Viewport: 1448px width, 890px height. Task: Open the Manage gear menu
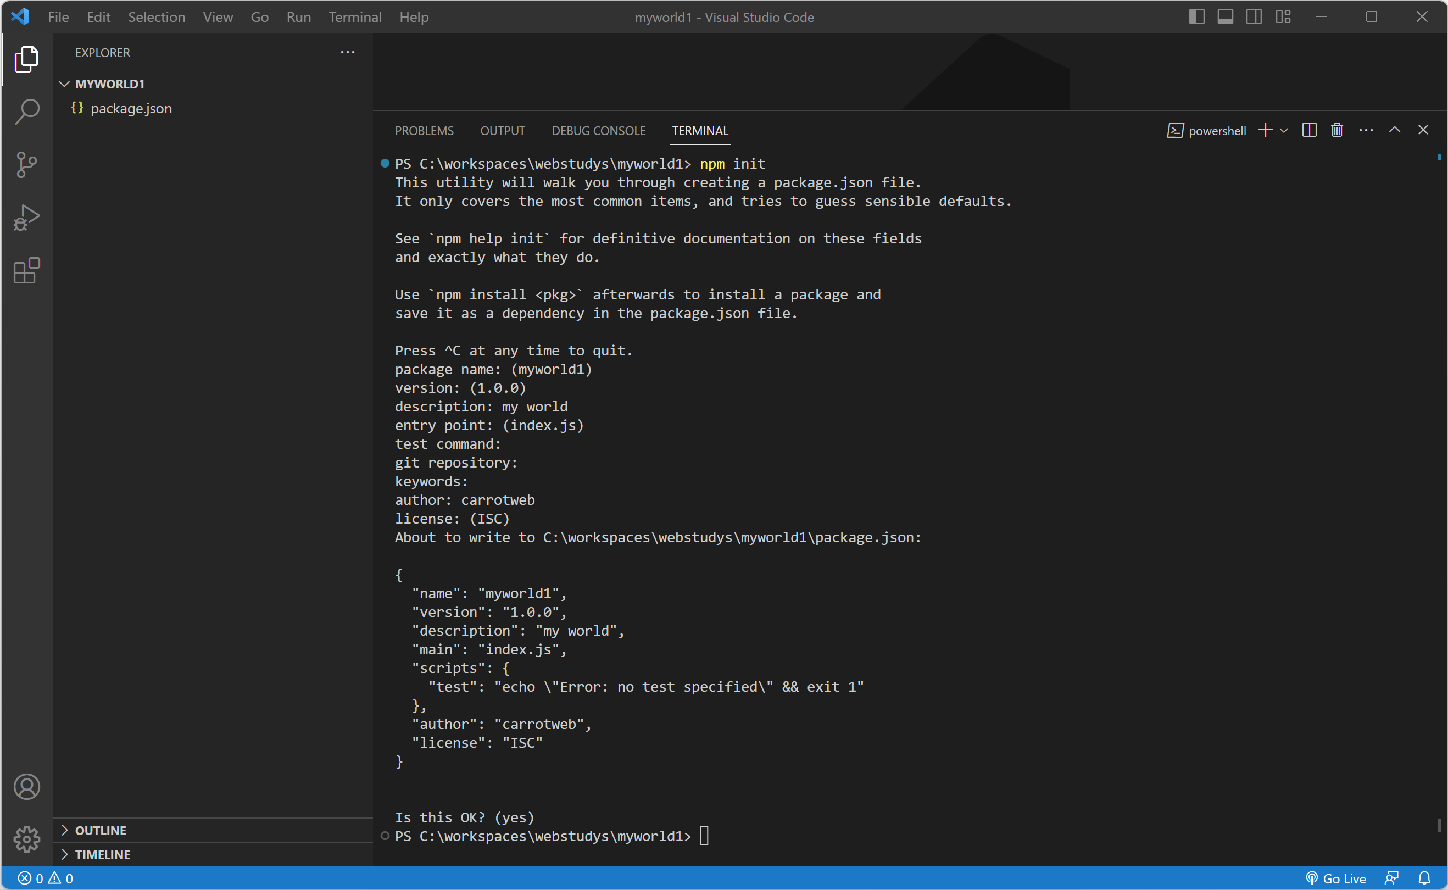26,839
